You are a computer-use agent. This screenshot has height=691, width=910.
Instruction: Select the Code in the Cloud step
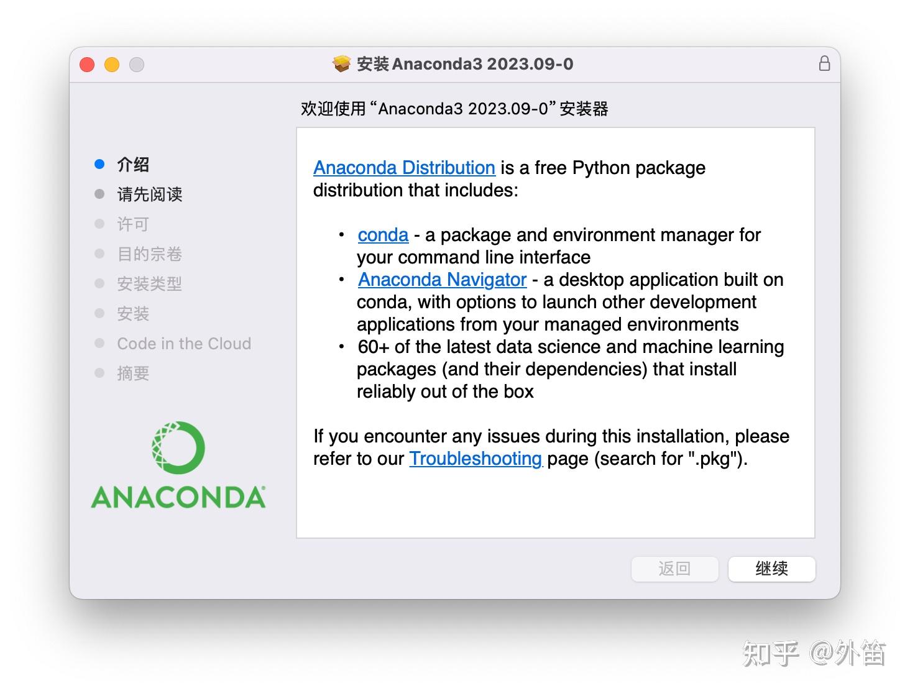184,344
